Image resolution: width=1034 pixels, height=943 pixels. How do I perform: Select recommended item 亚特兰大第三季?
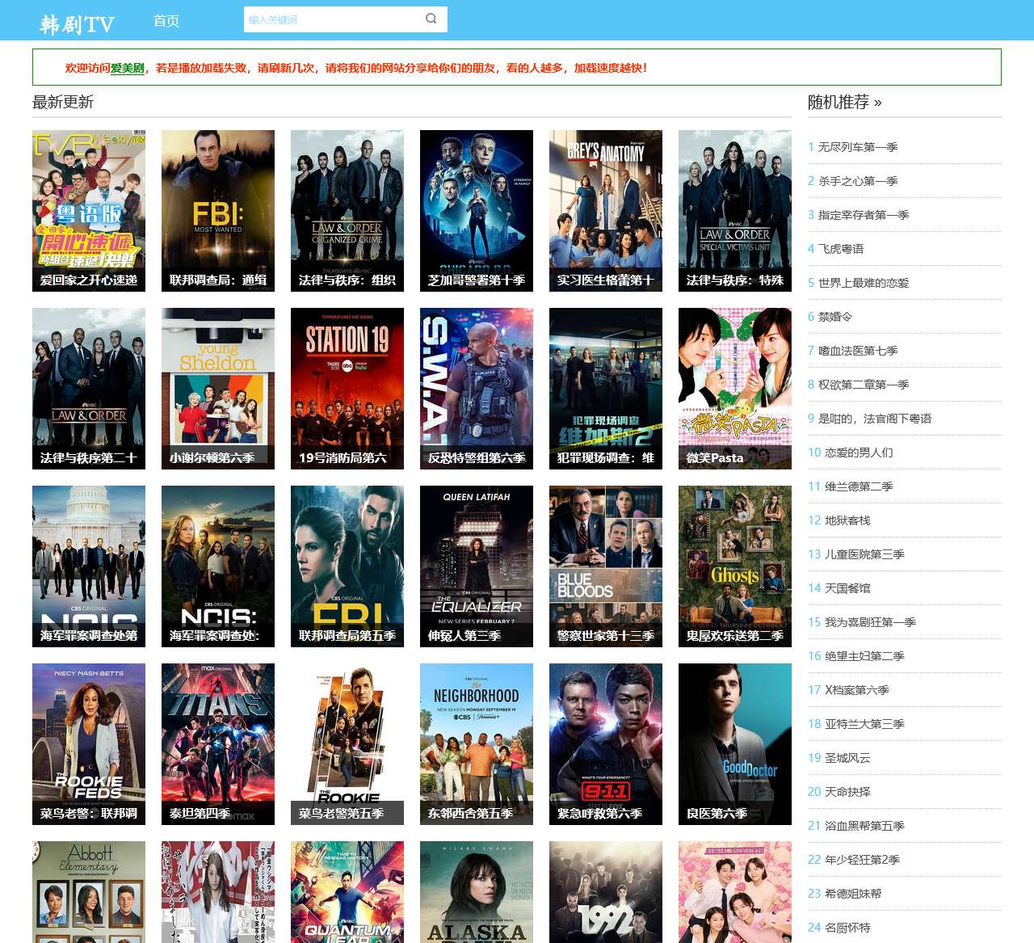pyautogui.click(x=864, y=724)
